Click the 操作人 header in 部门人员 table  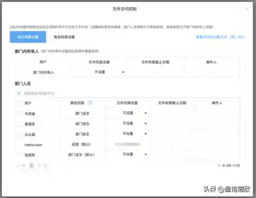pos(217,103)
